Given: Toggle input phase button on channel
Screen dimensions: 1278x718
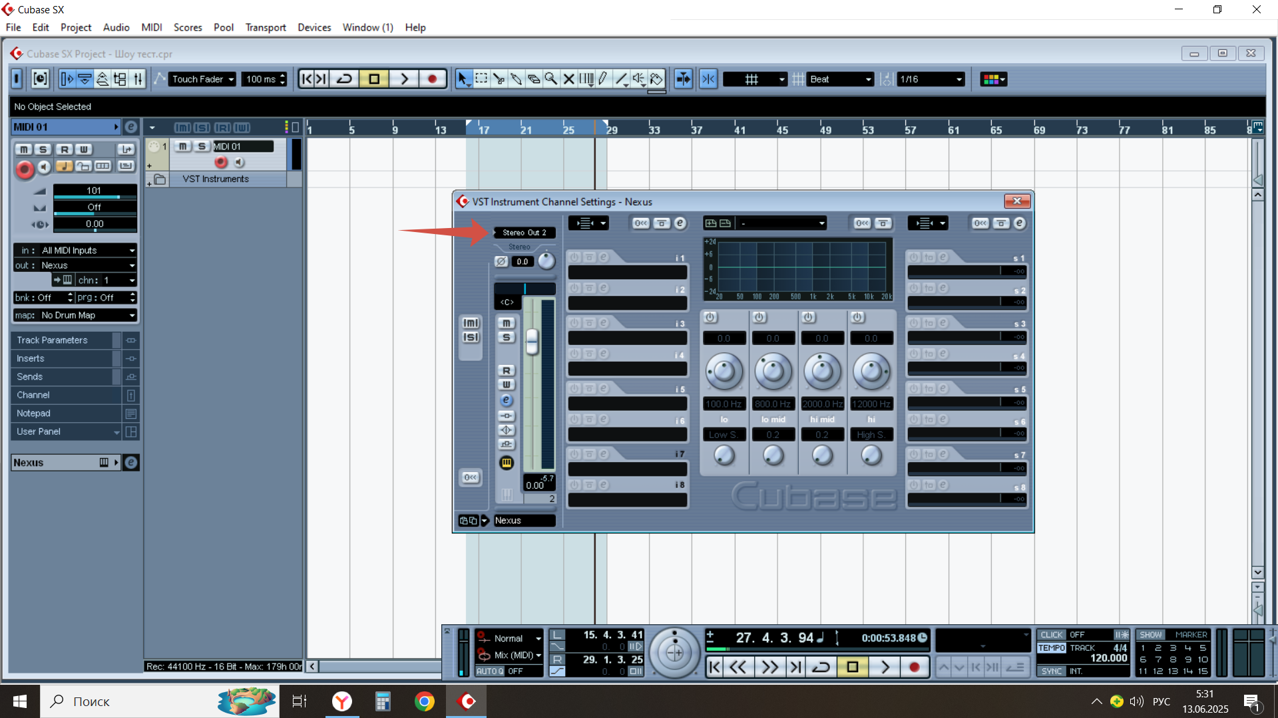Looking at the screenshot, I should pos(501,262).
